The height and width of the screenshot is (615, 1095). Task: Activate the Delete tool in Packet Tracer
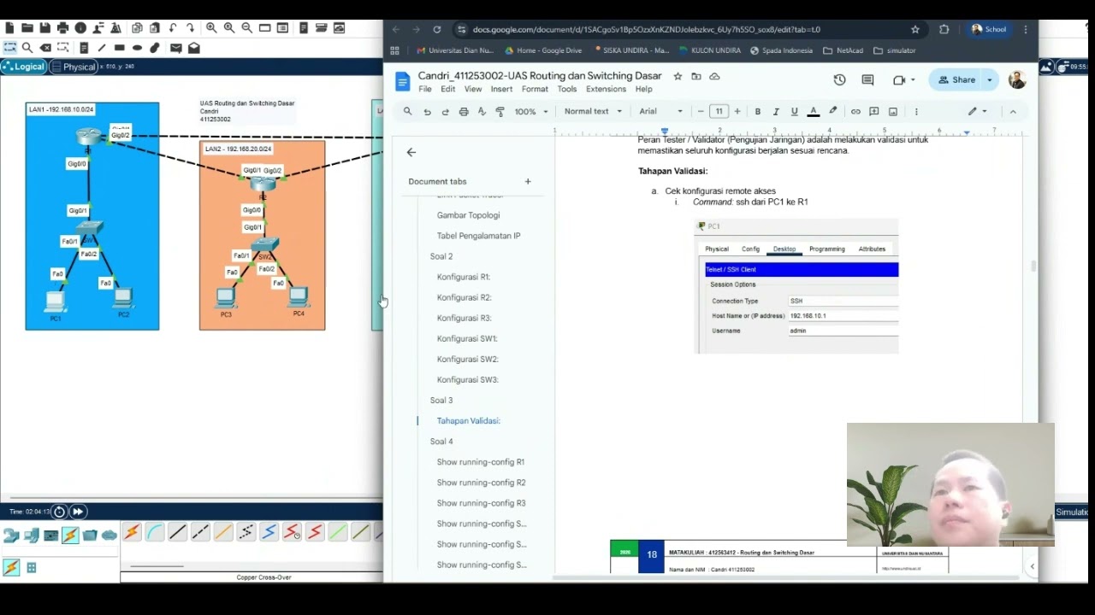pyautogui.click(x=46, y=48)
